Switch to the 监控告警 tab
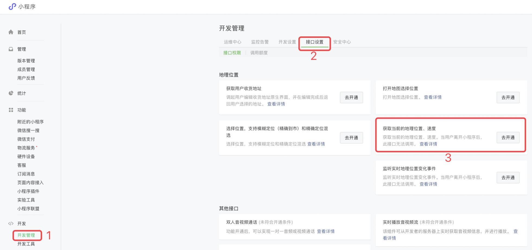This screenshot has width=532, height=250. point(260,42)
